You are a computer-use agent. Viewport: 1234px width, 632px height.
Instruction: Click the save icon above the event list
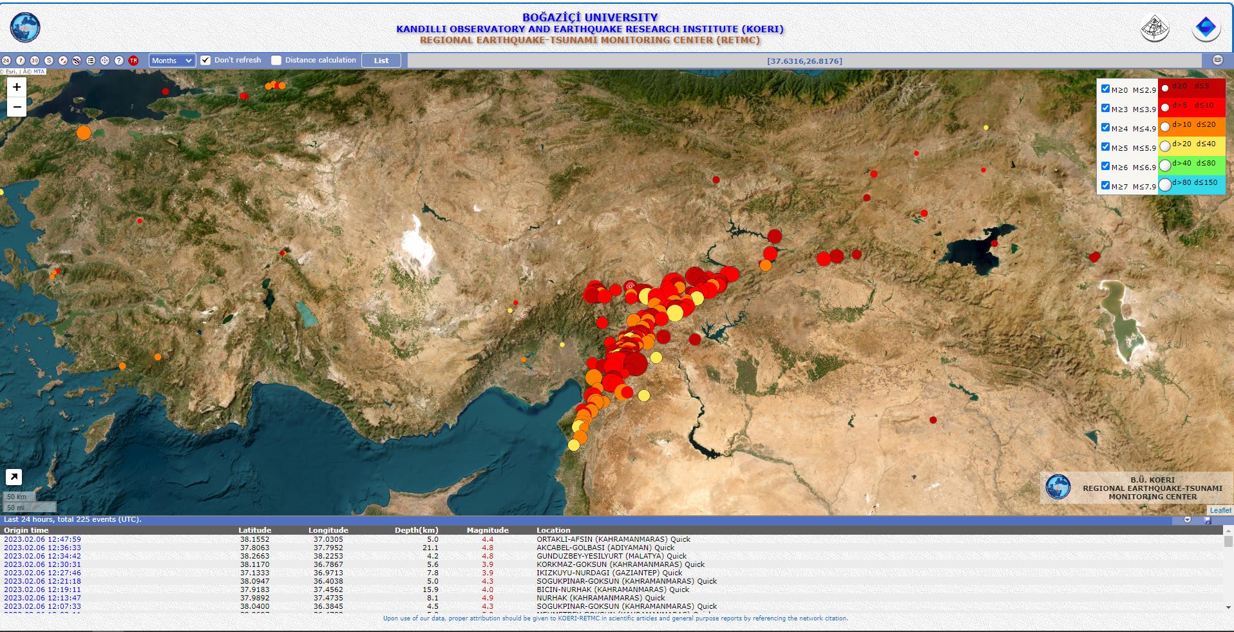pyautogui.click(x=1207, y=520)
